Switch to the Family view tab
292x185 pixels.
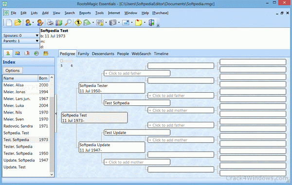click(x=83, y=54)
